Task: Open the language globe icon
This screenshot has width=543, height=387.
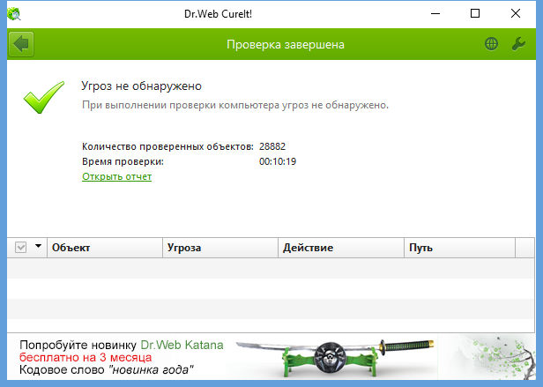Action: (491, 44)
